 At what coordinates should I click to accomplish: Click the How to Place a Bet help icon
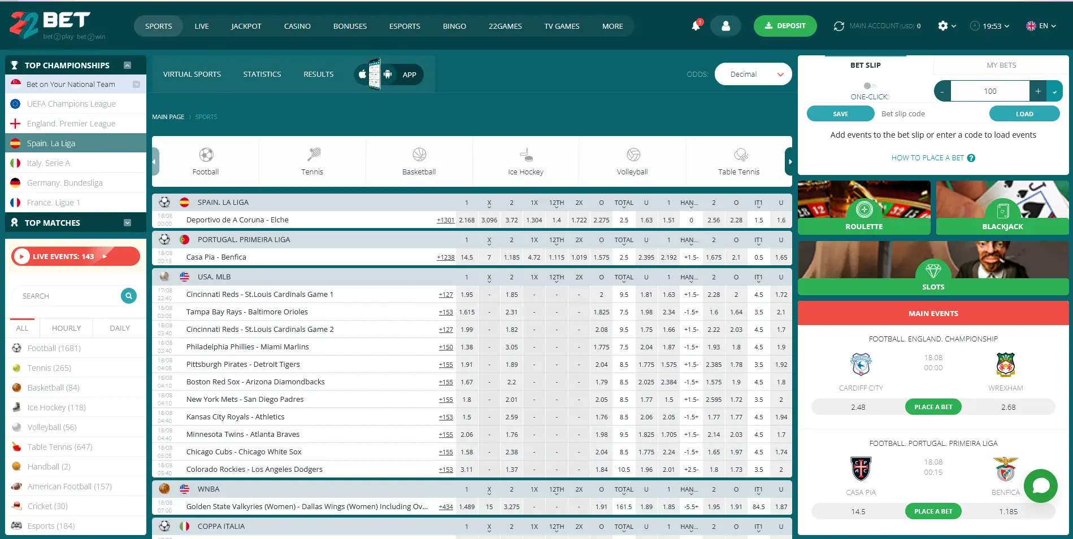click(971, 158)
